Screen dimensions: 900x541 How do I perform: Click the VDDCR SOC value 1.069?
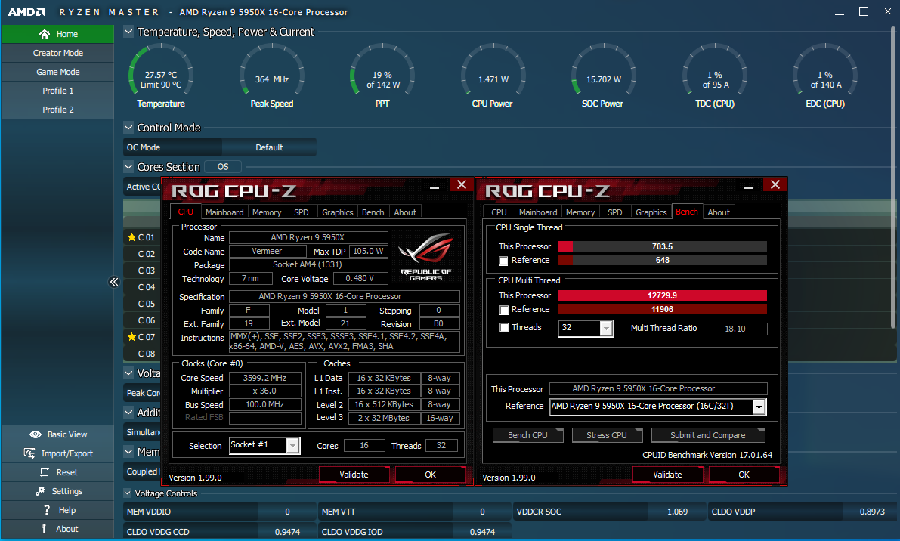677,512
